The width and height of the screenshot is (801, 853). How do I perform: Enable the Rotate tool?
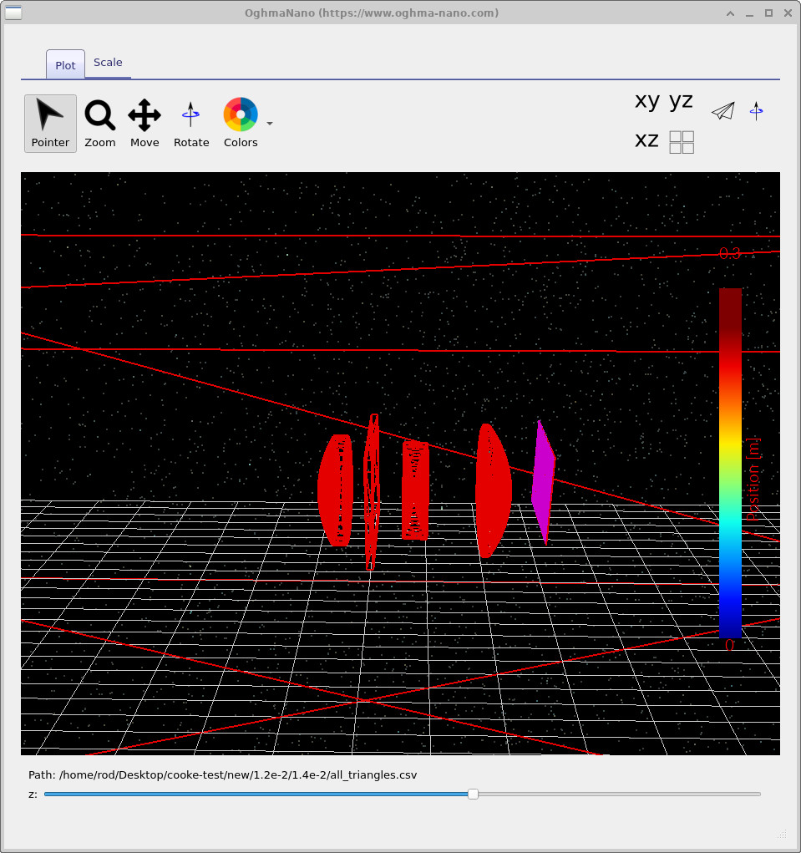coord(190,123)
